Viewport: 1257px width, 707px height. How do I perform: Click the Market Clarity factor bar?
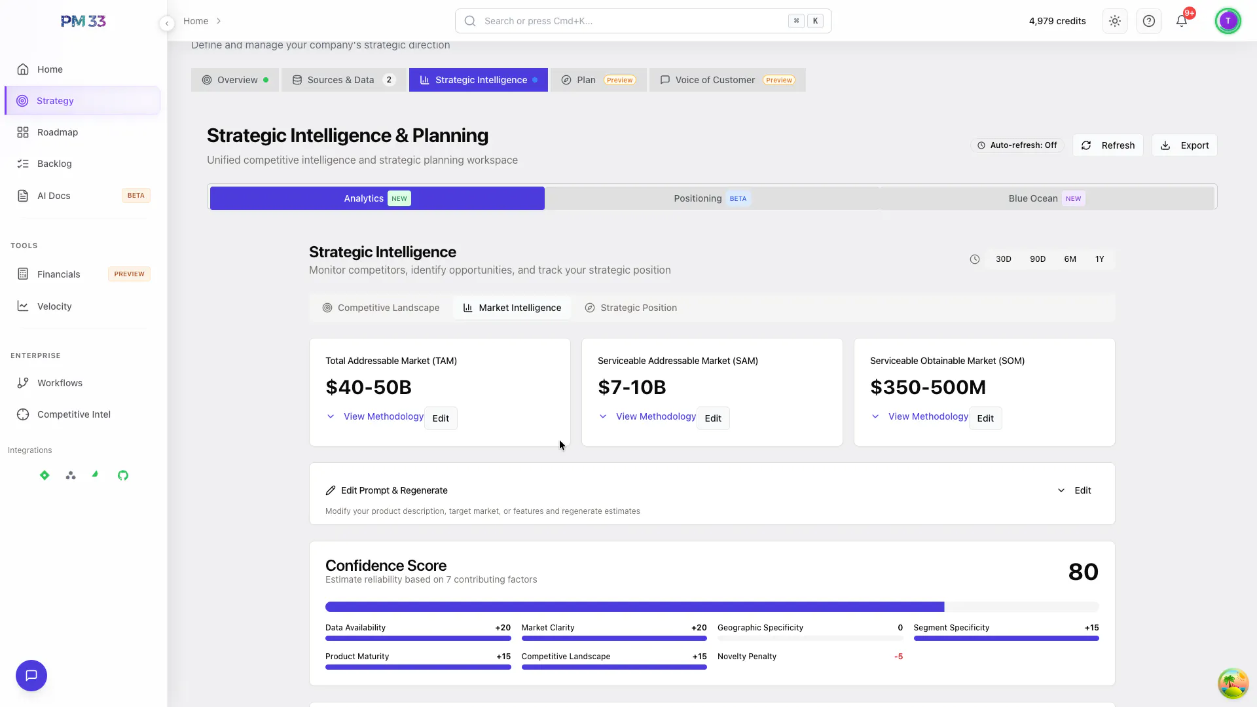pyautogui.click(x=614, y=638)
